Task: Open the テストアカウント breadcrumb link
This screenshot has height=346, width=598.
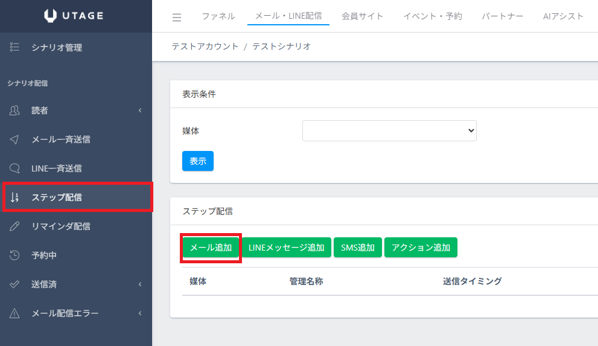Action: click(205, 46)
